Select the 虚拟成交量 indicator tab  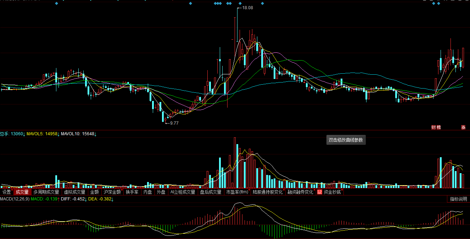(x=74, y=192)
